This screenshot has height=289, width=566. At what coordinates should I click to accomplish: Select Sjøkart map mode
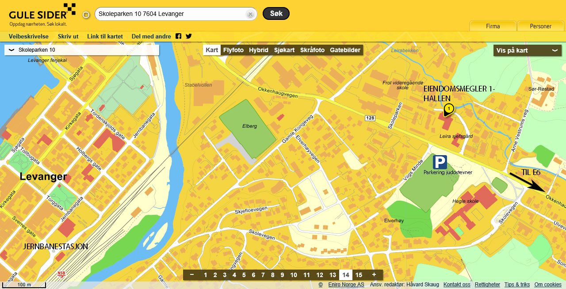pyautogui.click(x=284, y=50)
